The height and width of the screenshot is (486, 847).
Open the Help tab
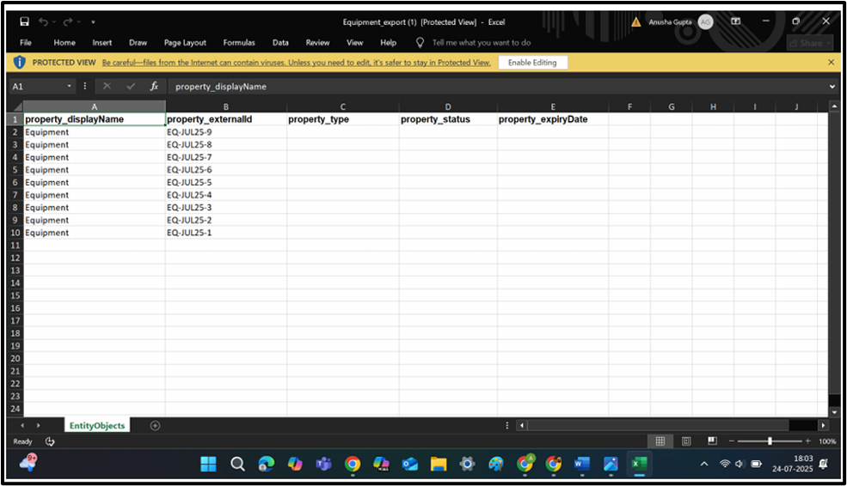tap(388, 43)
